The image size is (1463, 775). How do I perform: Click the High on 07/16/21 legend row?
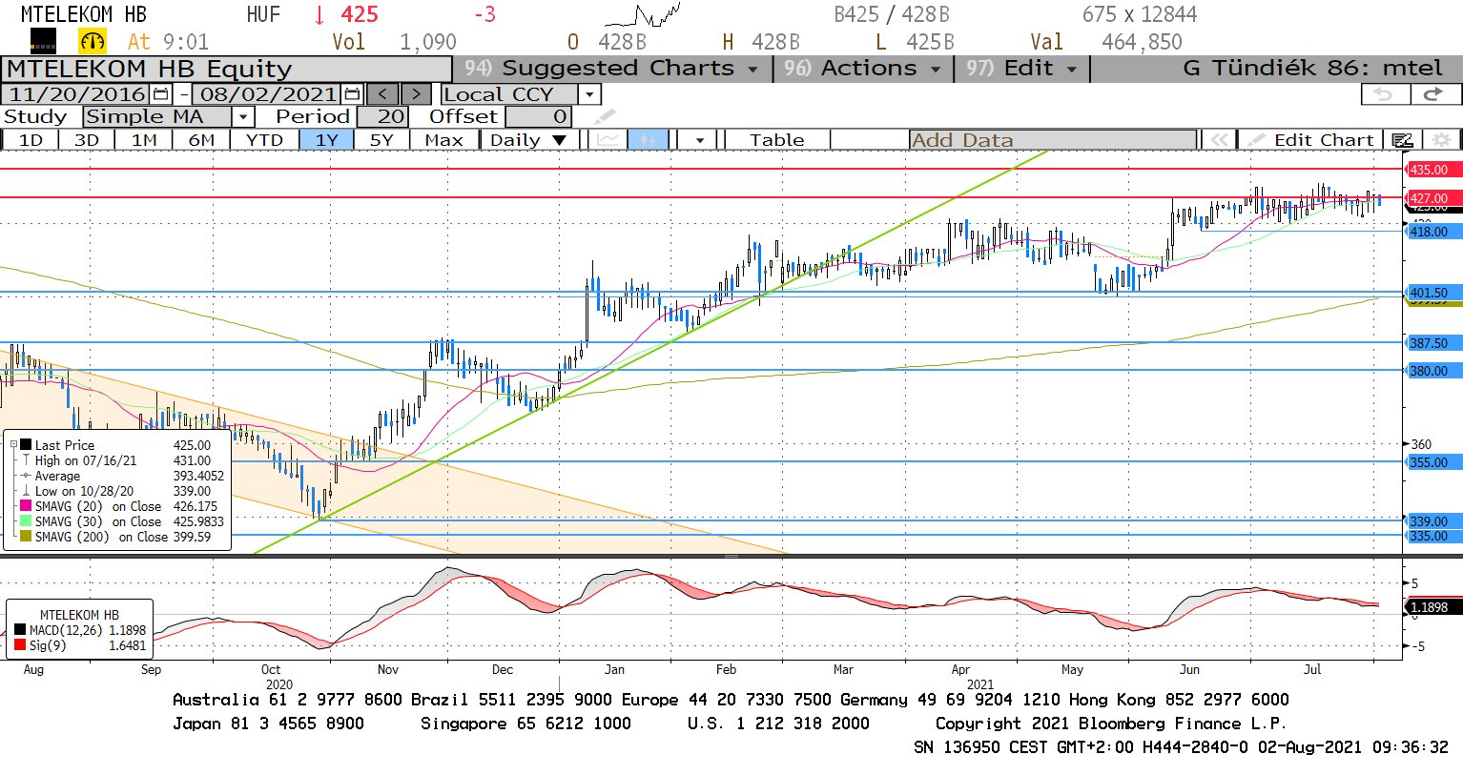(x=116, y=460)
